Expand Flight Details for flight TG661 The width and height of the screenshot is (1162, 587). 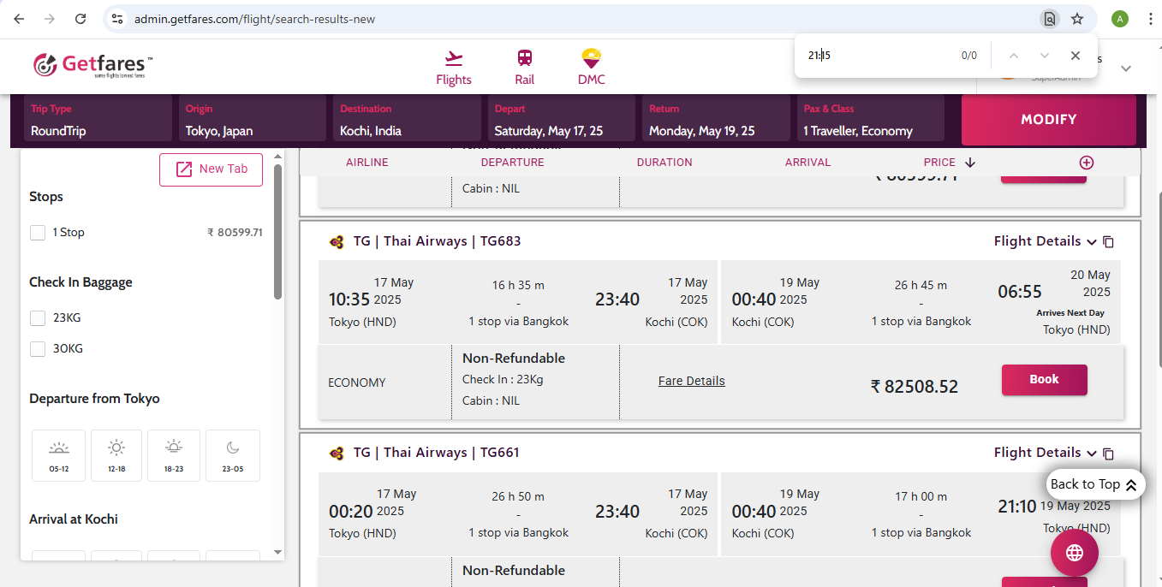pyautogui.click(x=1045, y=453)
